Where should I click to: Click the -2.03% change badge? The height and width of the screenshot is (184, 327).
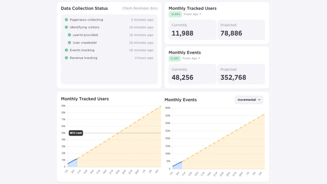175,14
